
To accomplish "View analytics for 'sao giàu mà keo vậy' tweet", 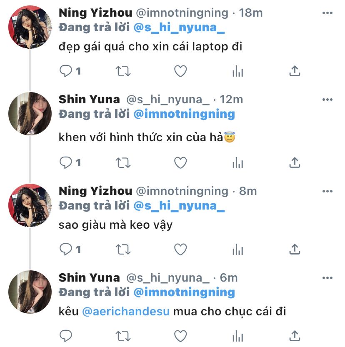I will pyautogui.click(x=237, y=250).
